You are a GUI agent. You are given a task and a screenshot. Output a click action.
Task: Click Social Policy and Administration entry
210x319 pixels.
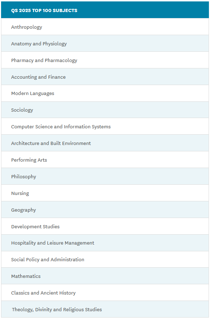[105, 259]
